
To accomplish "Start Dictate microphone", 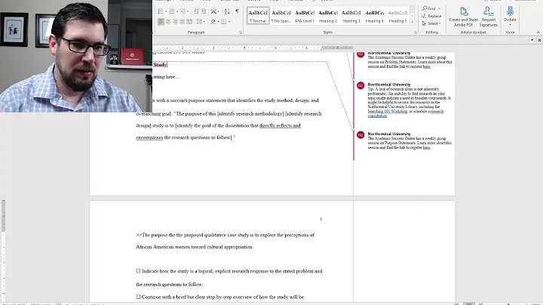I will pyautogui.click(x=510, y=13).
